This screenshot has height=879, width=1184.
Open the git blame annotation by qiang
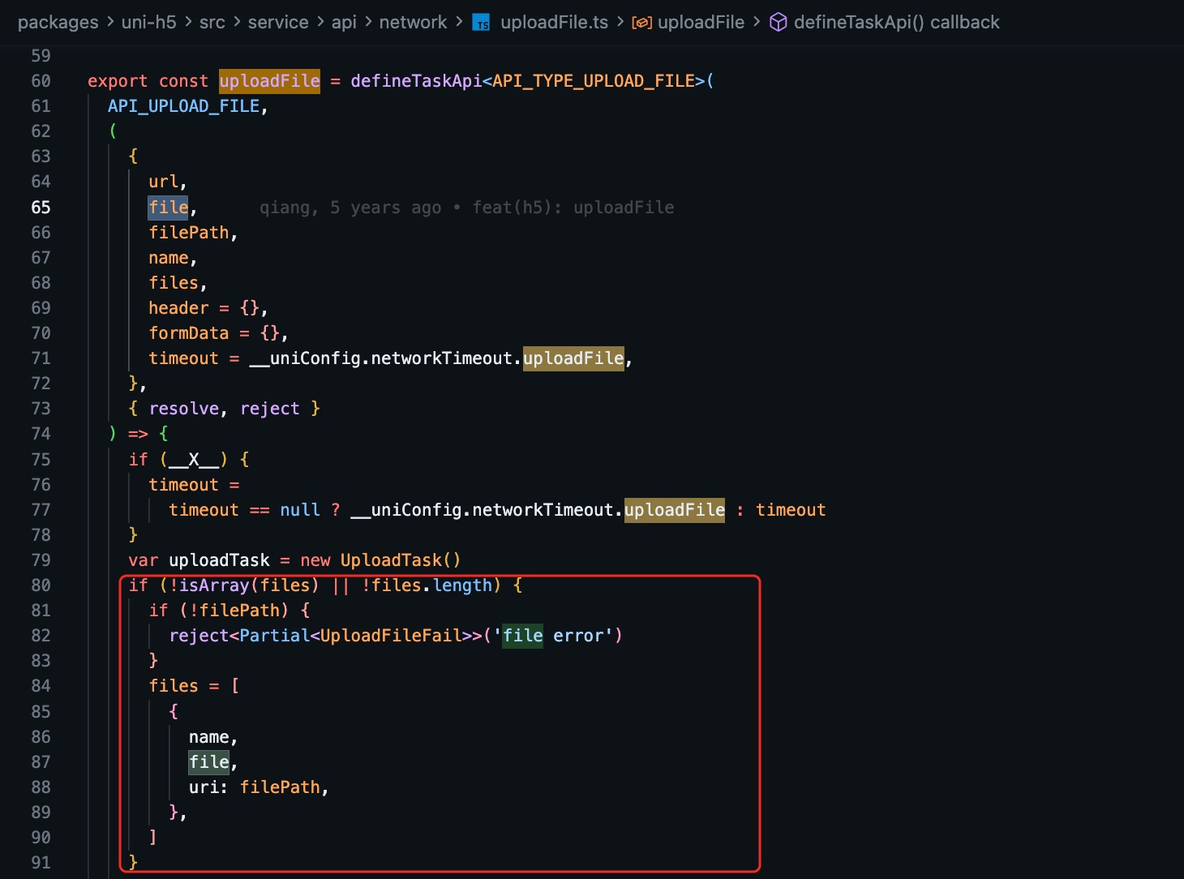[466, 208]
